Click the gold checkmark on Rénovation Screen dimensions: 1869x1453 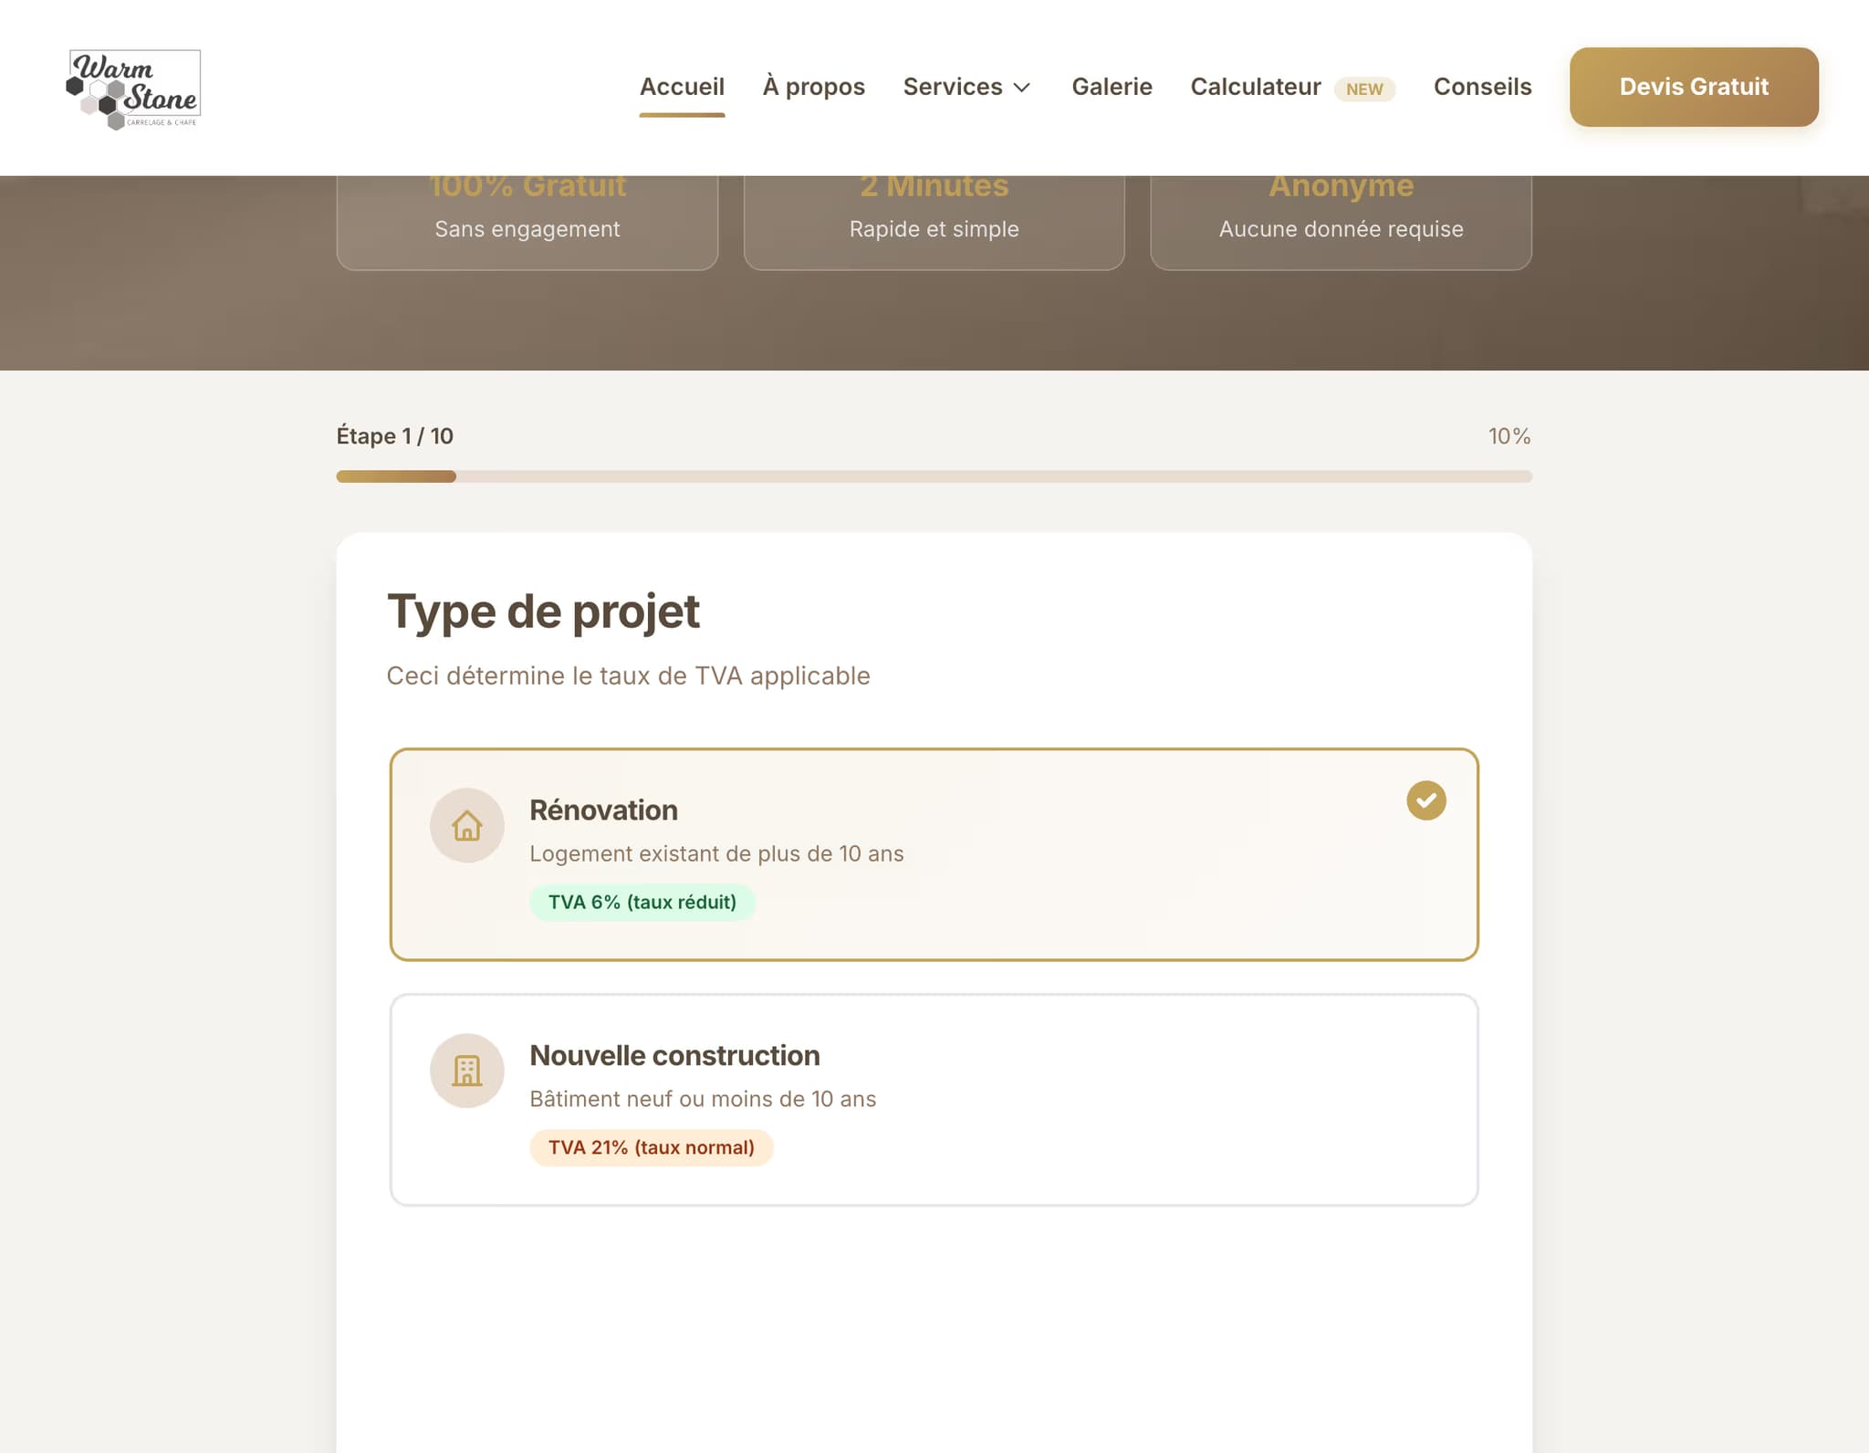pos(1426,800)
